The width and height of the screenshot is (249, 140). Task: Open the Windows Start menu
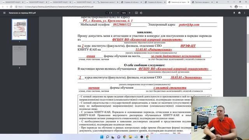click(102, 137)
